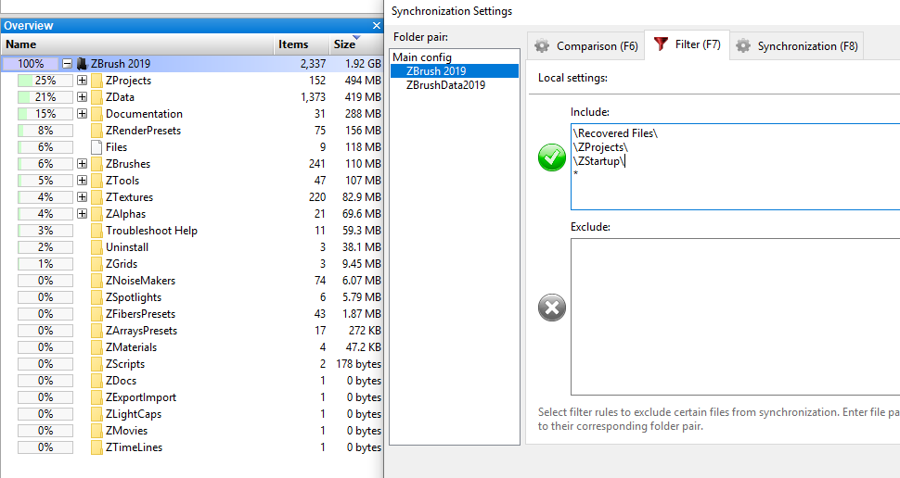The height and width of the screenshot is (478, 900).
Task: Click the ZRenderPresets folder icon
Action: pos(96,130)
